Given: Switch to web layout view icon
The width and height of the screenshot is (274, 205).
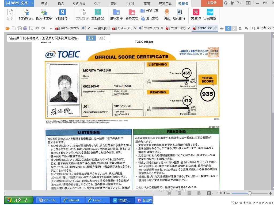Looking at the screenshot, I should point(199,193).
